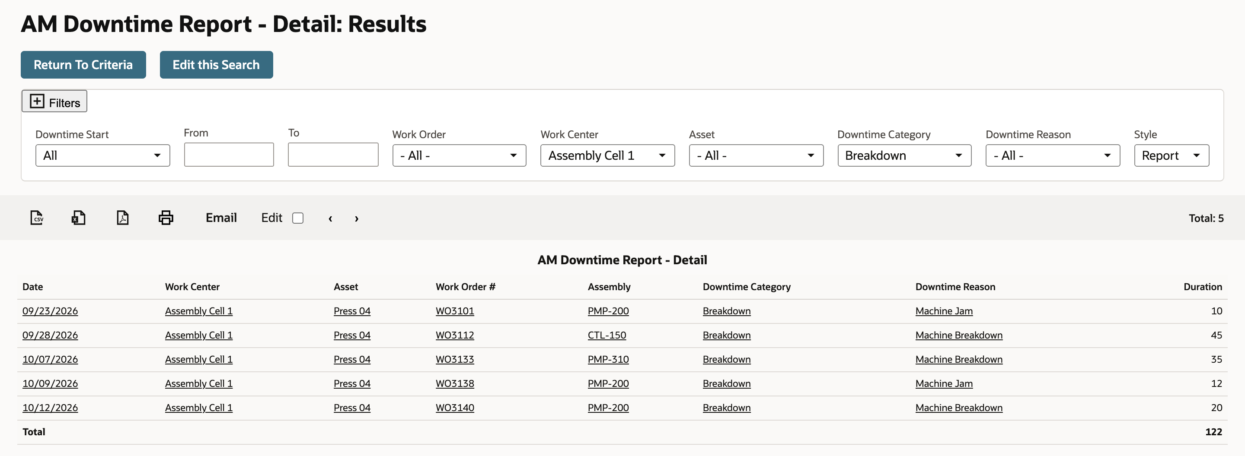The width and height of the screenshot is (1245, 456).
Task: Click the total duration value 122
Action: (x=1213, y=432)
